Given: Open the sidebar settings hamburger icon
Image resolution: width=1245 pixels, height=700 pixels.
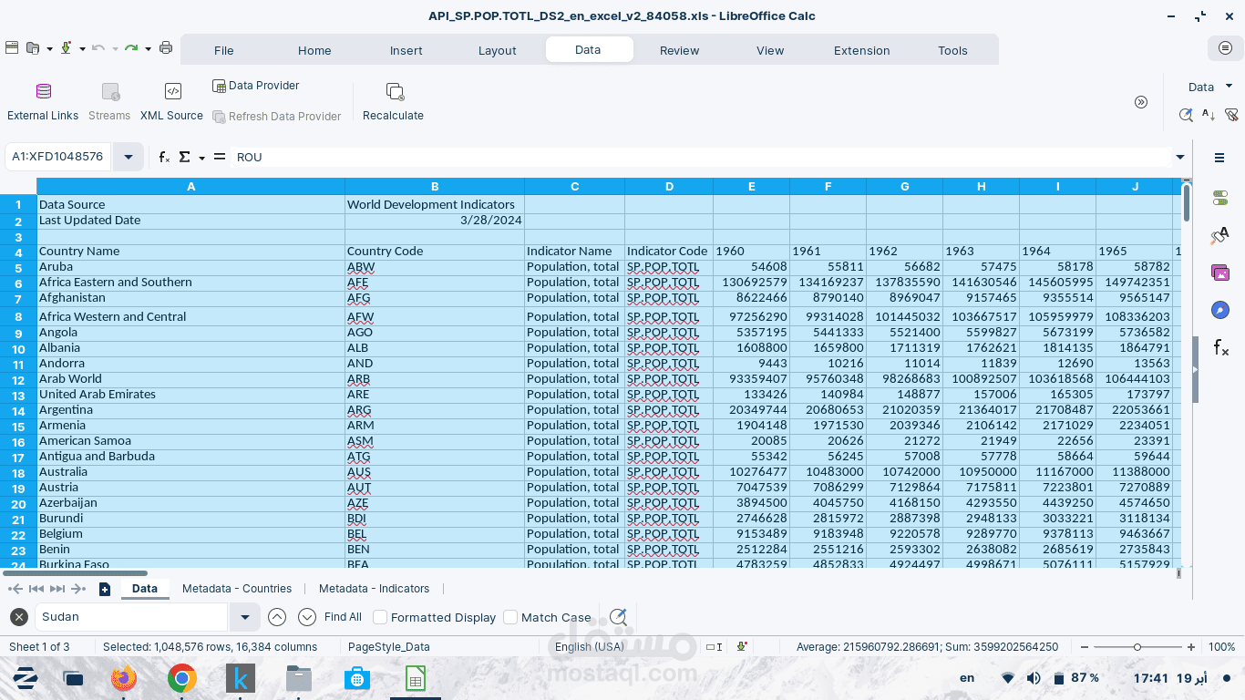Looking at the screenshot, I should (1219, 158).
